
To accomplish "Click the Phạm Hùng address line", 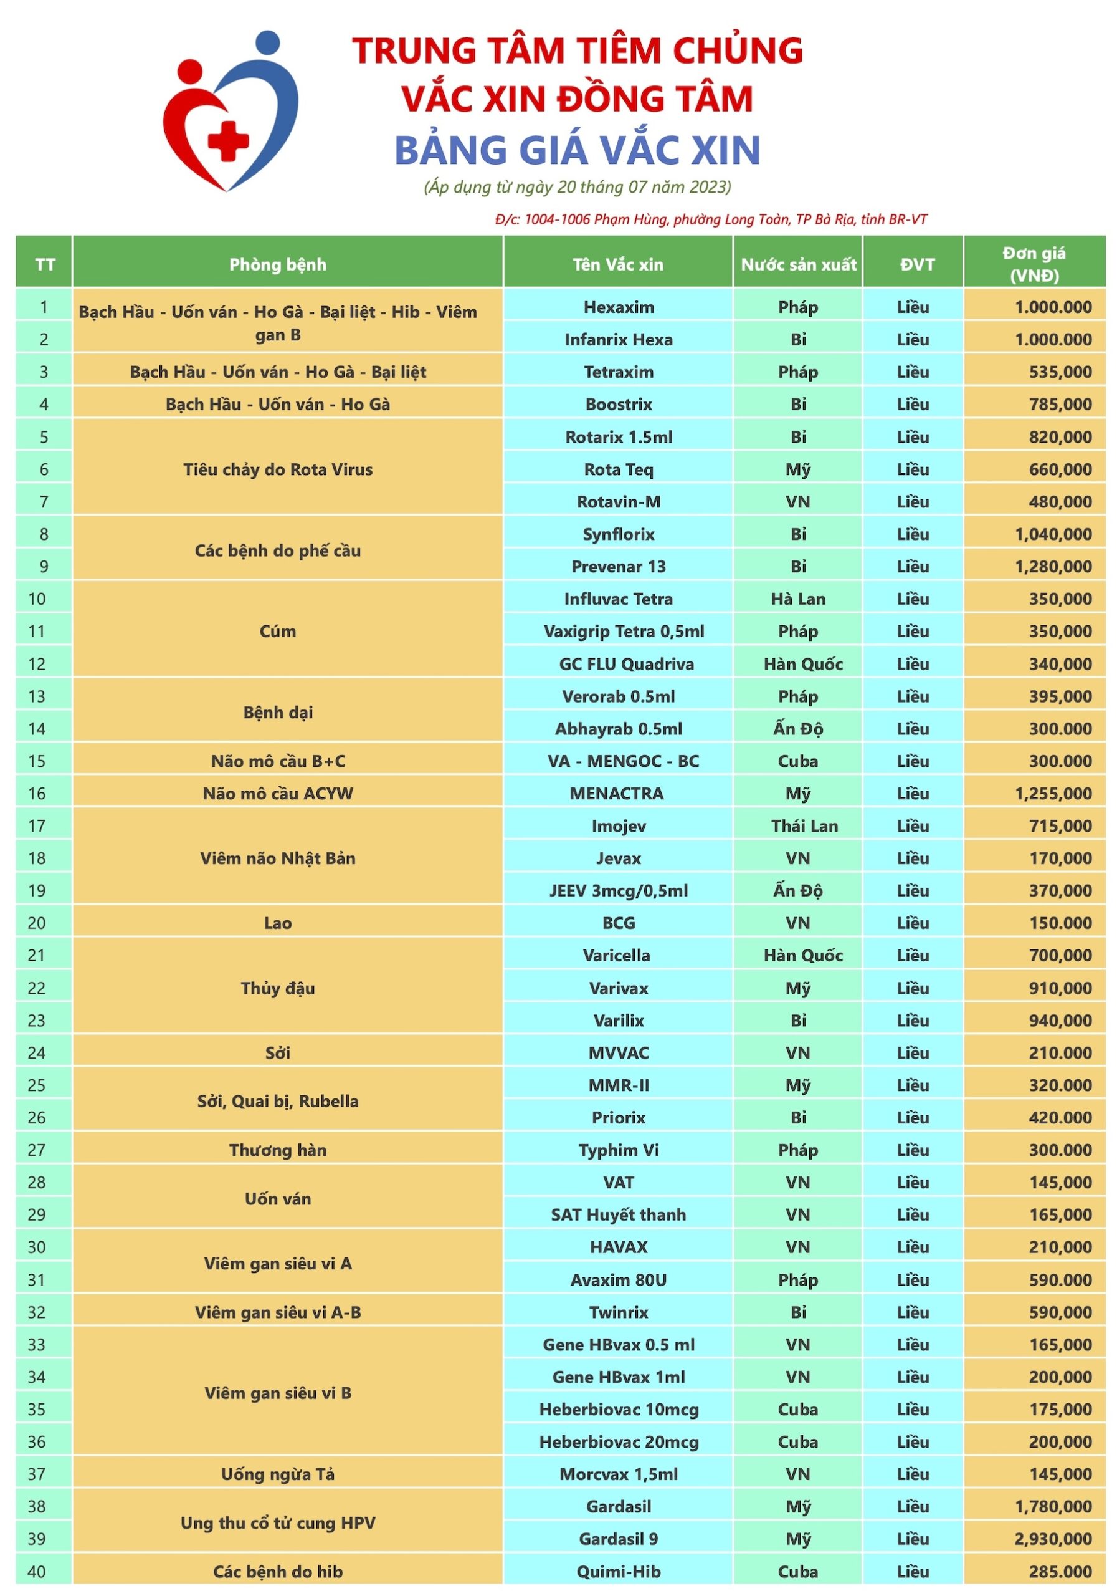I will point(711,219).
